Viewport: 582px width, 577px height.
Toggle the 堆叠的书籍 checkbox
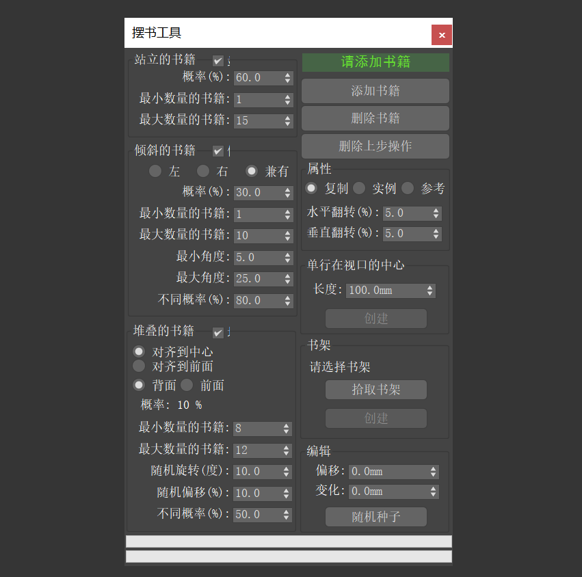click(218, 333)
